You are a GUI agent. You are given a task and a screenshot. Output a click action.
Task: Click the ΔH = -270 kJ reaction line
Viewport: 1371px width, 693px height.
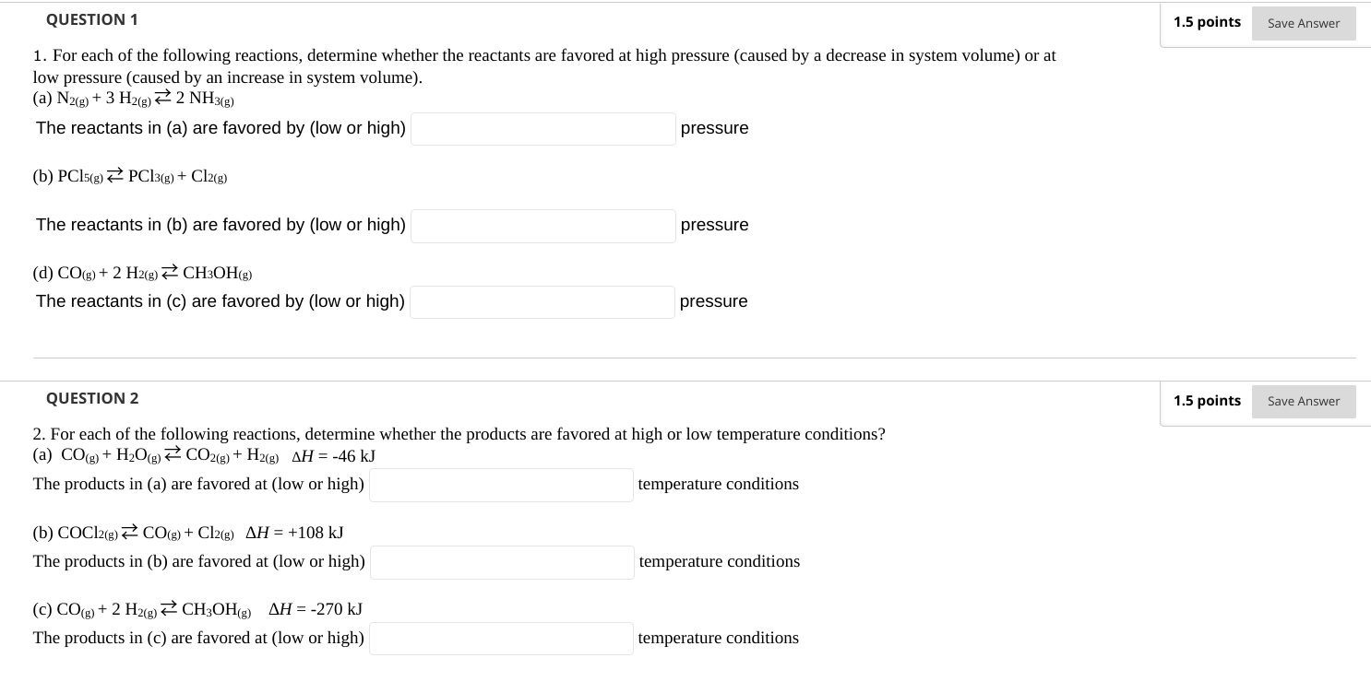pyautogui.click(x=198, y=609)
